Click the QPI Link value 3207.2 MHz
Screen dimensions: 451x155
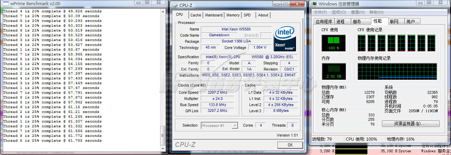tap(217, 111)
